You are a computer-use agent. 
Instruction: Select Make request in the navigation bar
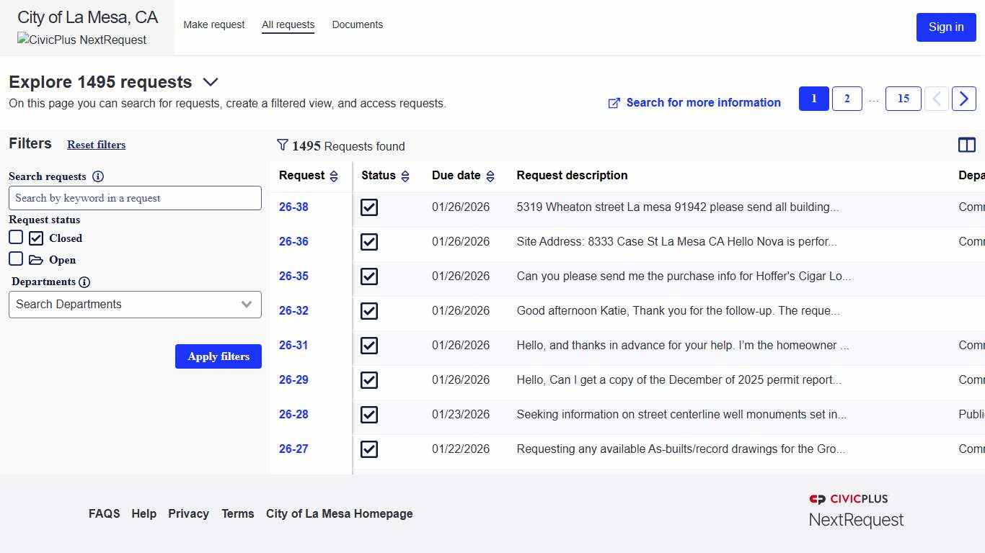coord(213,24)
